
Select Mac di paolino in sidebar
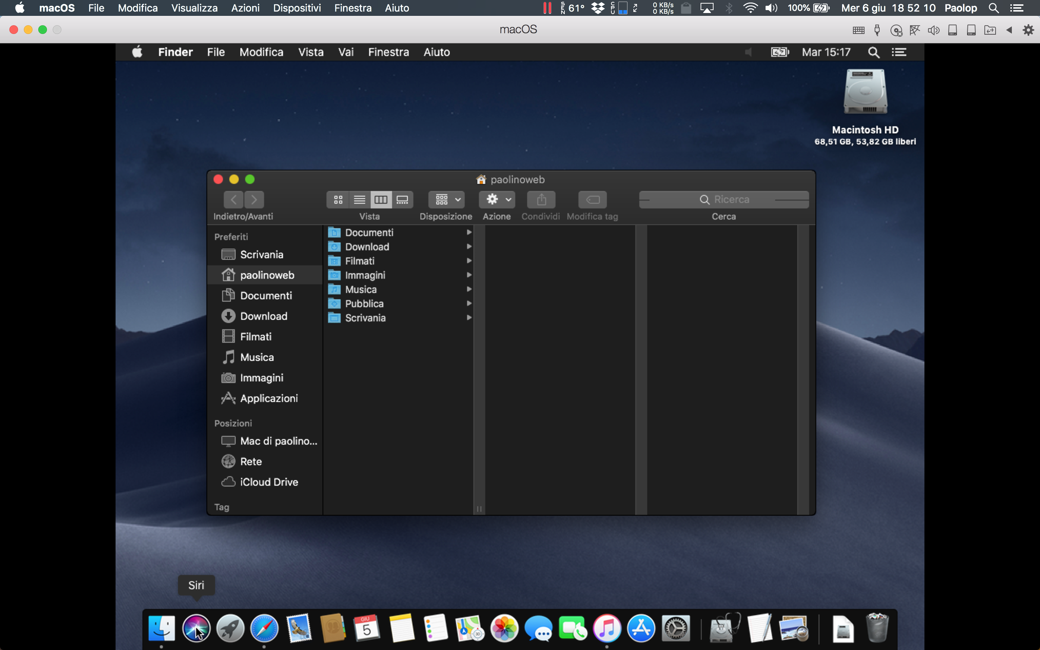[265, 441]
